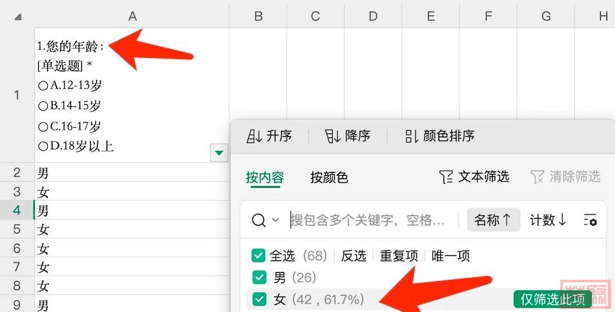
Task: Select row 3 header
Action: [x=17, y=191]
